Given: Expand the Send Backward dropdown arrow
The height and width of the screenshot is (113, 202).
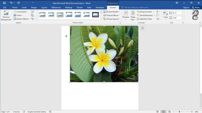Looking at the screenshot, I should (x=154, y=15).
